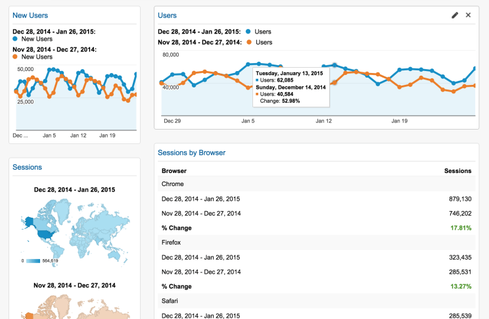Click Firefox sessions value 323,435

click(x=460, y=258)
